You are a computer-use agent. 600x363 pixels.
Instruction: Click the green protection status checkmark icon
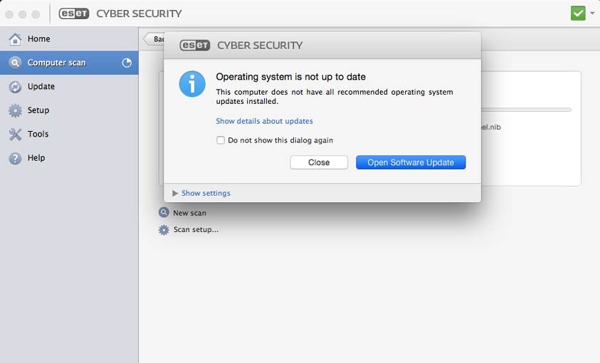[x=578, y=14]
